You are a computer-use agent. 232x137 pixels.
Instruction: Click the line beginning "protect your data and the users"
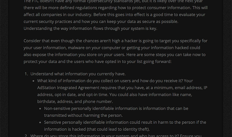coord(97,62)
